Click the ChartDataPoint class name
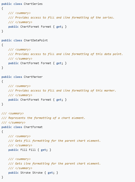Screen dimensions: 135x182 click(x=36, y=40)
